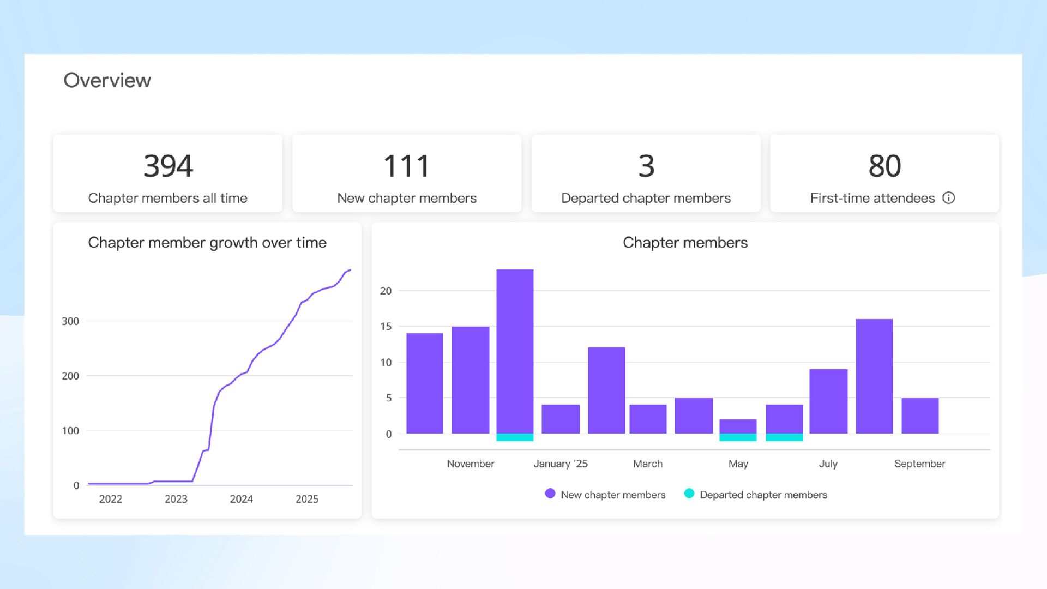Viewport: 1047px width, 589px height.
Task: Click the July new members bar
Action: click(x=828, y=401)
